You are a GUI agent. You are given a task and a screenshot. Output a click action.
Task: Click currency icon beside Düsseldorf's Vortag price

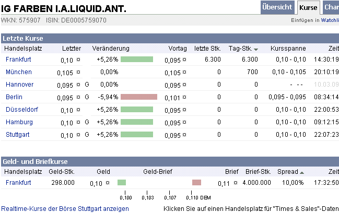184,110
